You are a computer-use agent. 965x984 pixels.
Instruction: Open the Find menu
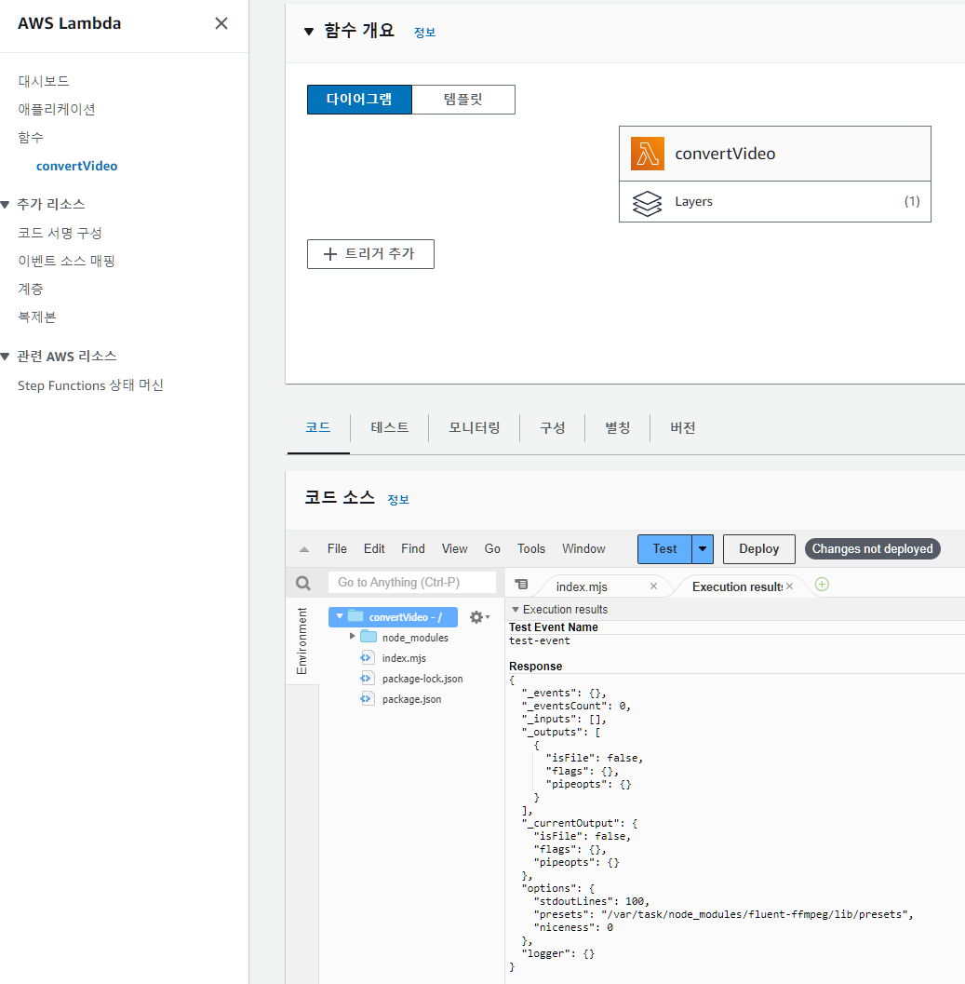point(413,548)
